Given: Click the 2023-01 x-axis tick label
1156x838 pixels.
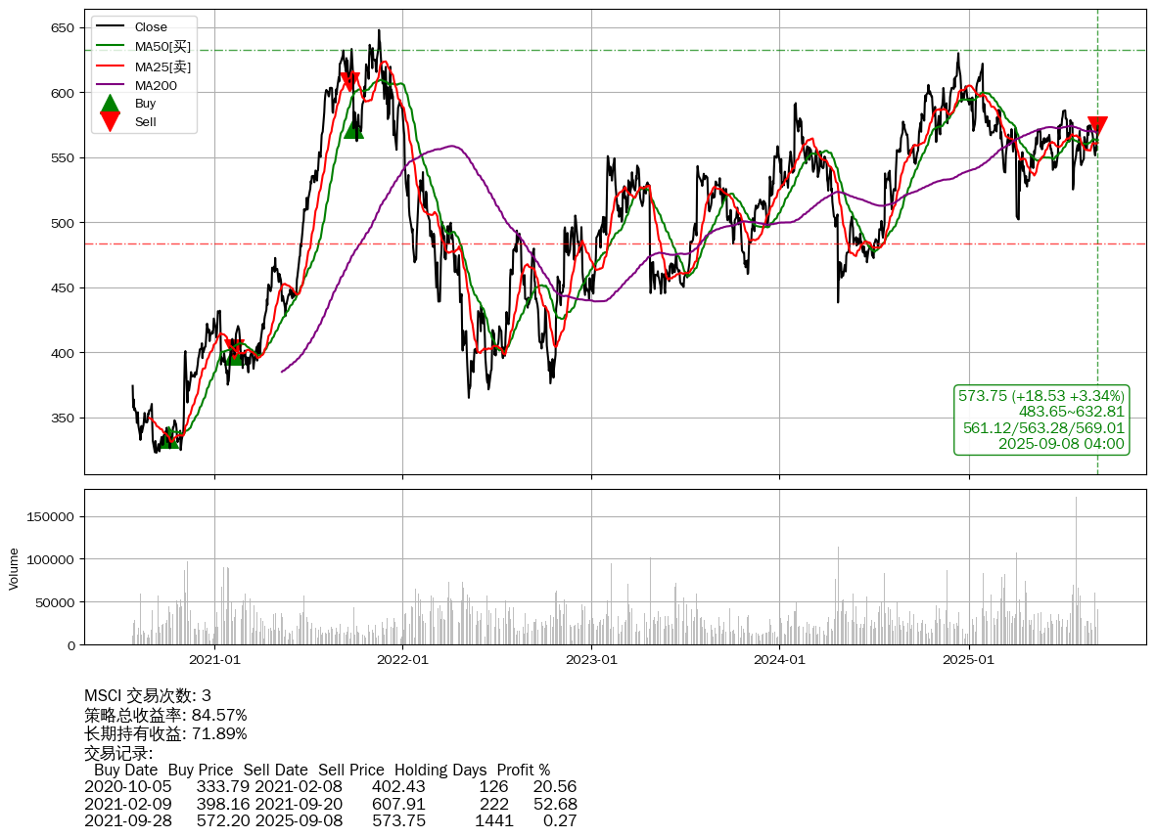Looking at the screenshot, I should point(591,660).
